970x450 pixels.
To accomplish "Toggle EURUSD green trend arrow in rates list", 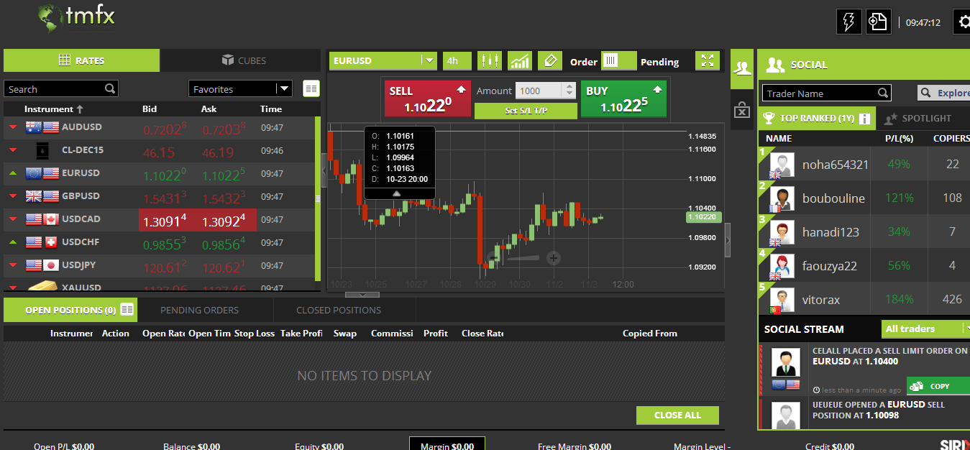I will pyautogui.click(x=14, y=173).
